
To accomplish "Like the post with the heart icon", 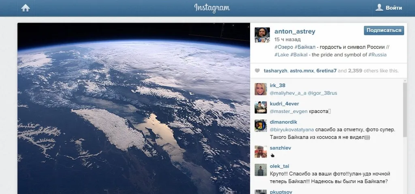I will pos(257,70).
